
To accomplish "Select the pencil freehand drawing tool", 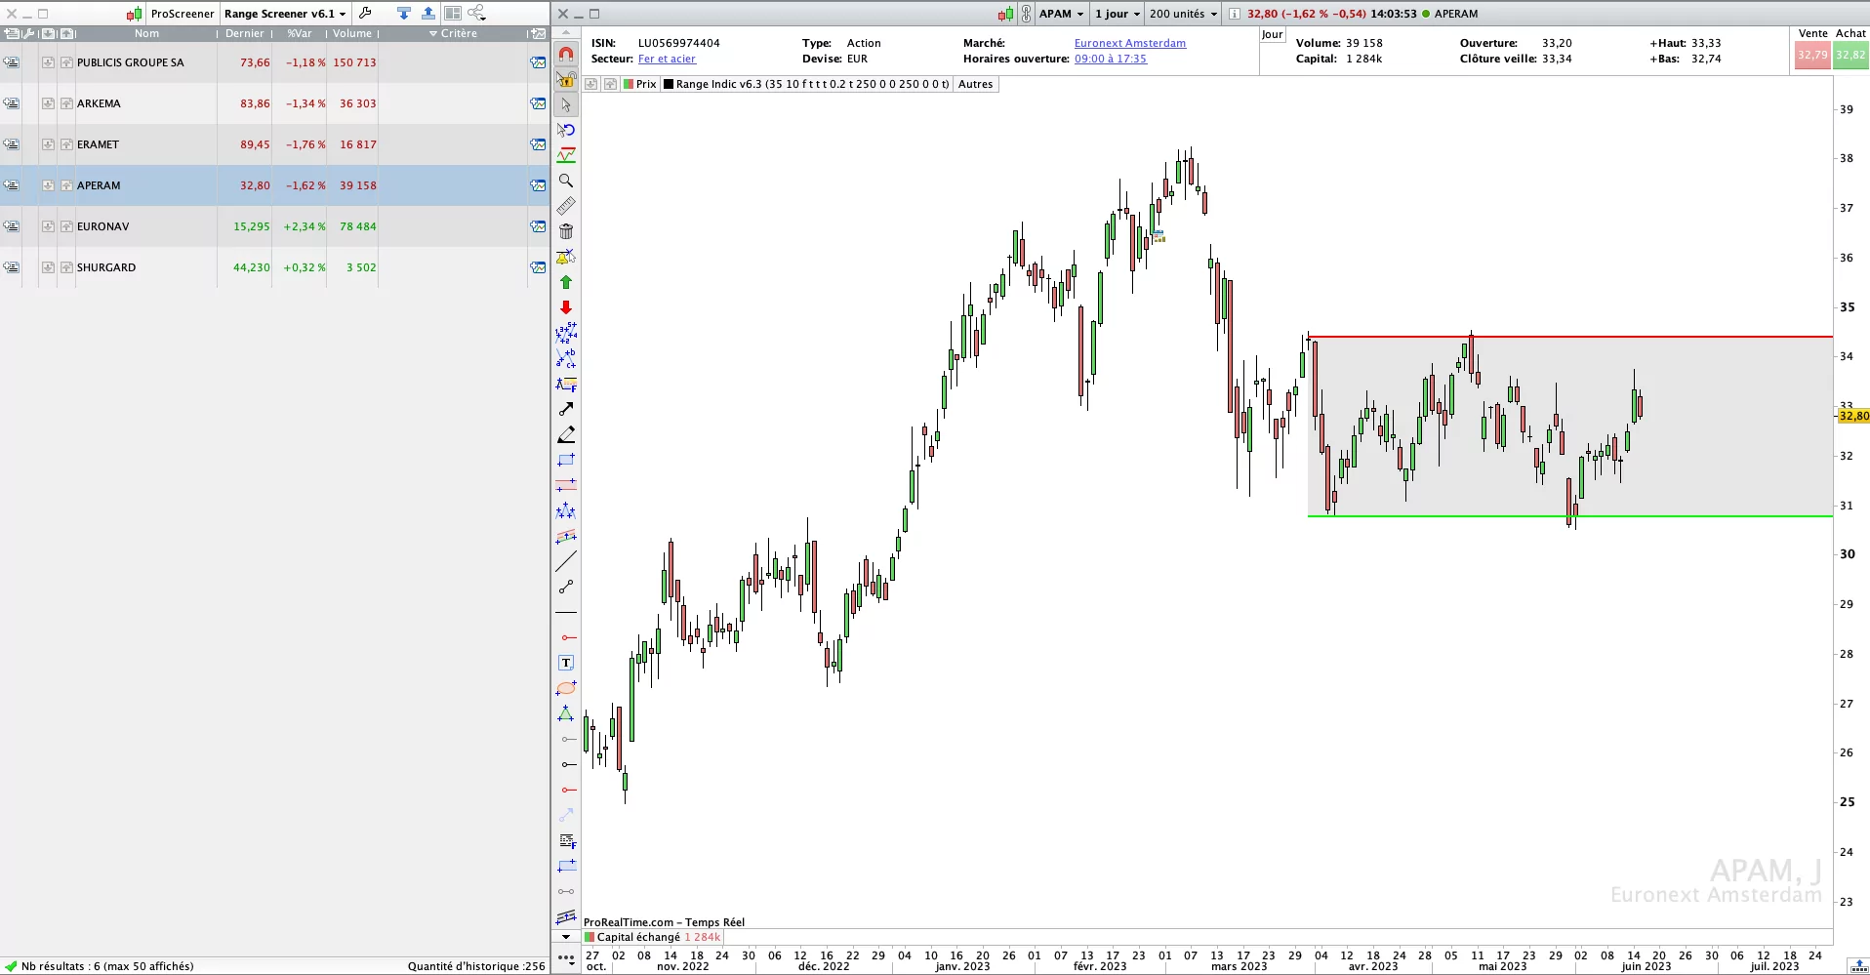I will click(x=566, y=434).
